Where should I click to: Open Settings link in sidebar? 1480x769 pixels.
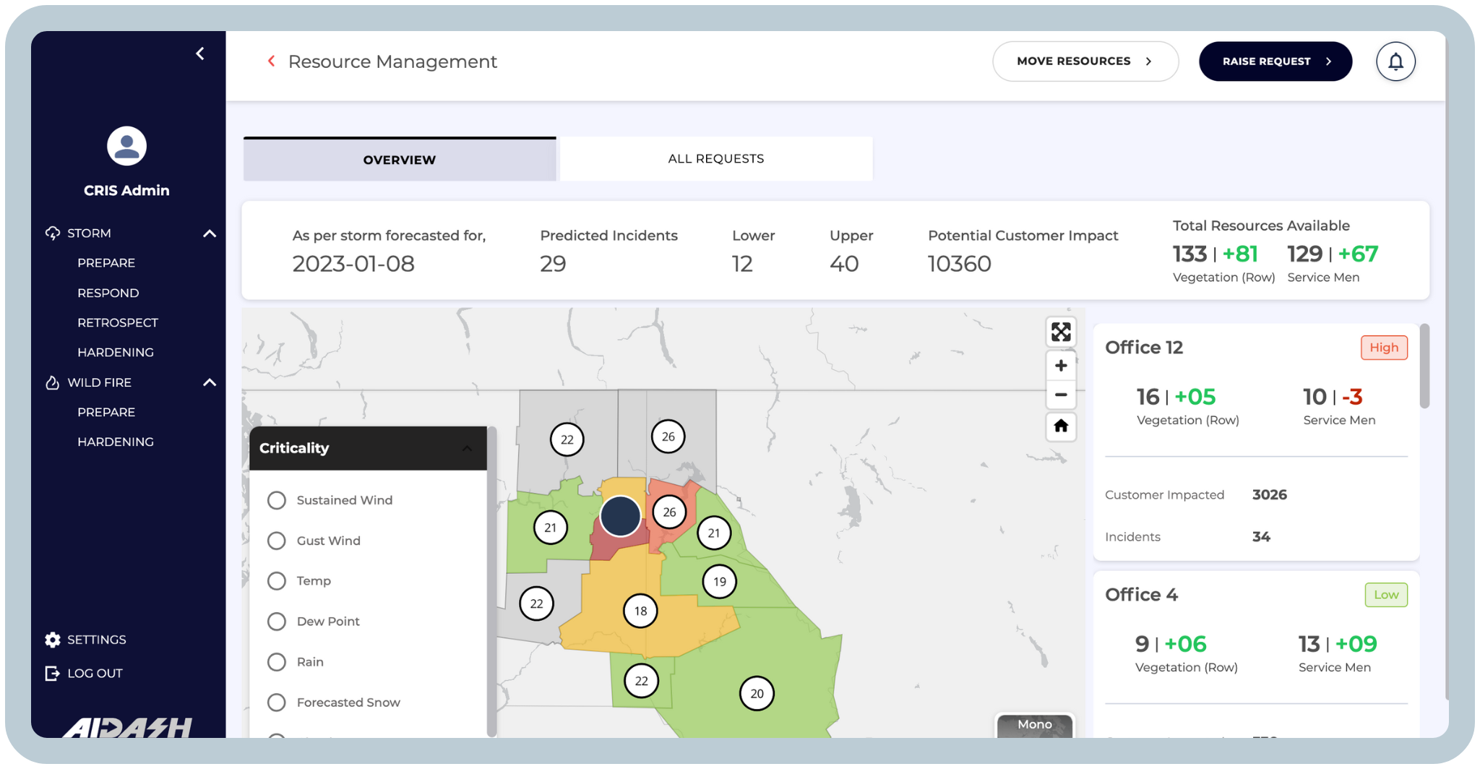point(97,640)
